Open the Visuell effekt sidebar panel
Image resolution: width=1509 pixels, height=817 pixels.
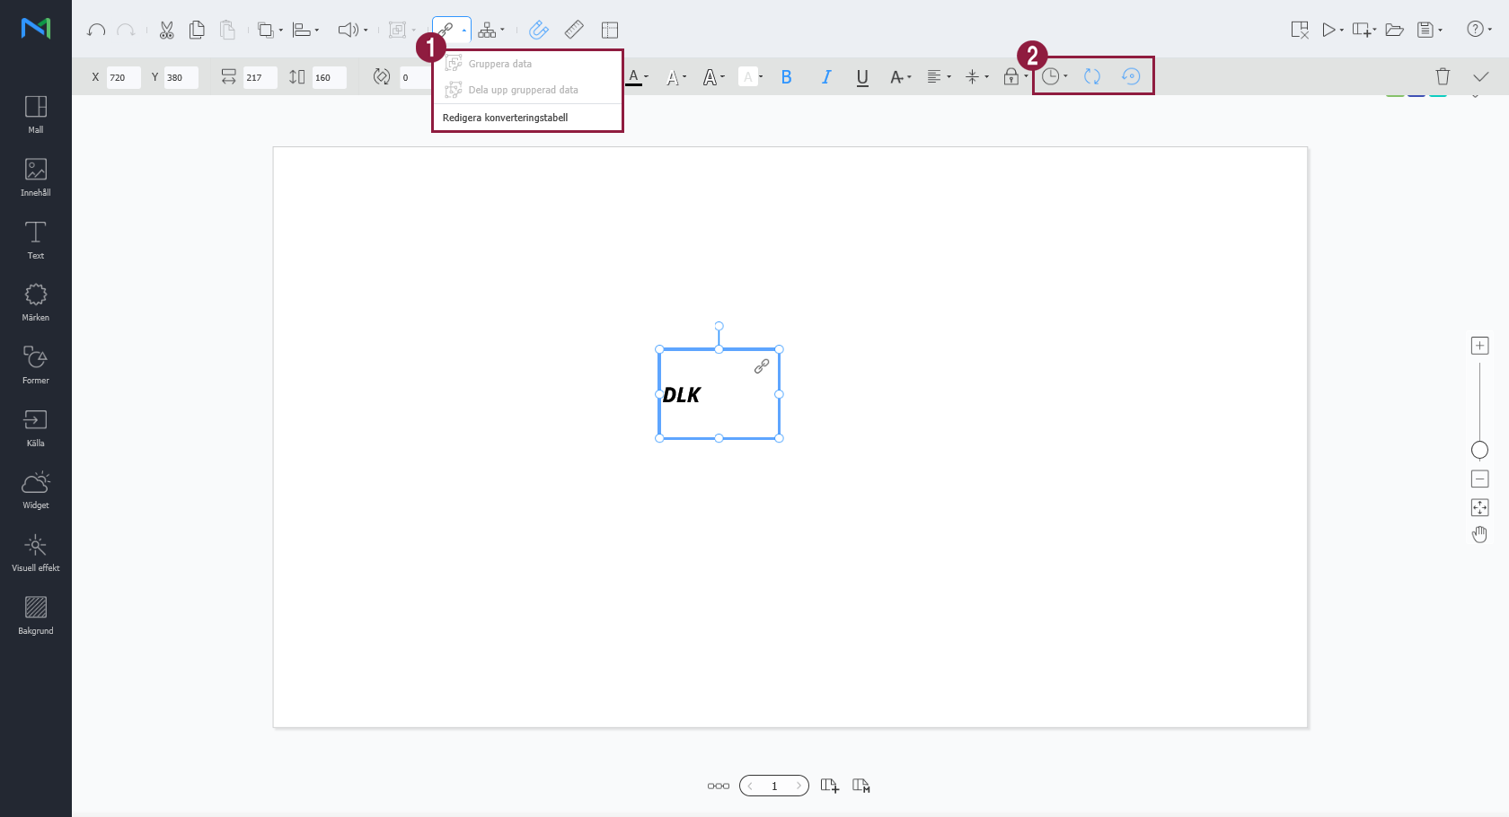[x=36, y=553]
